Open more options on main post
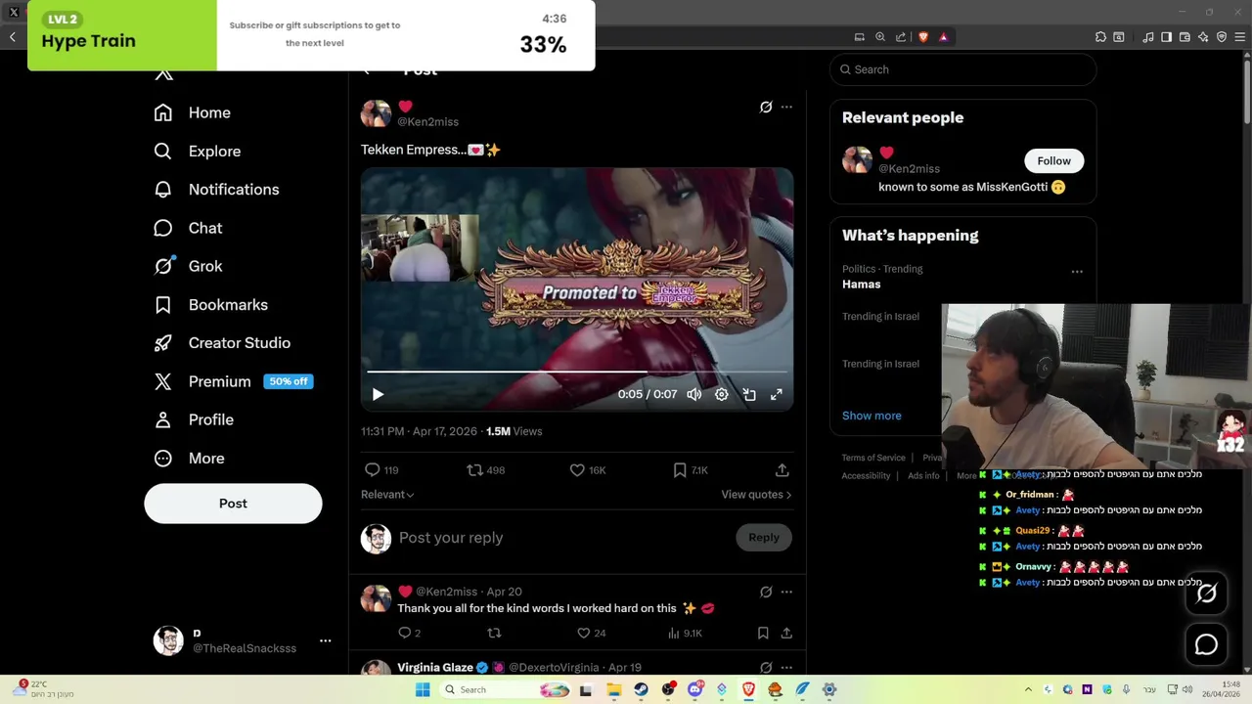 coord(786,107)
